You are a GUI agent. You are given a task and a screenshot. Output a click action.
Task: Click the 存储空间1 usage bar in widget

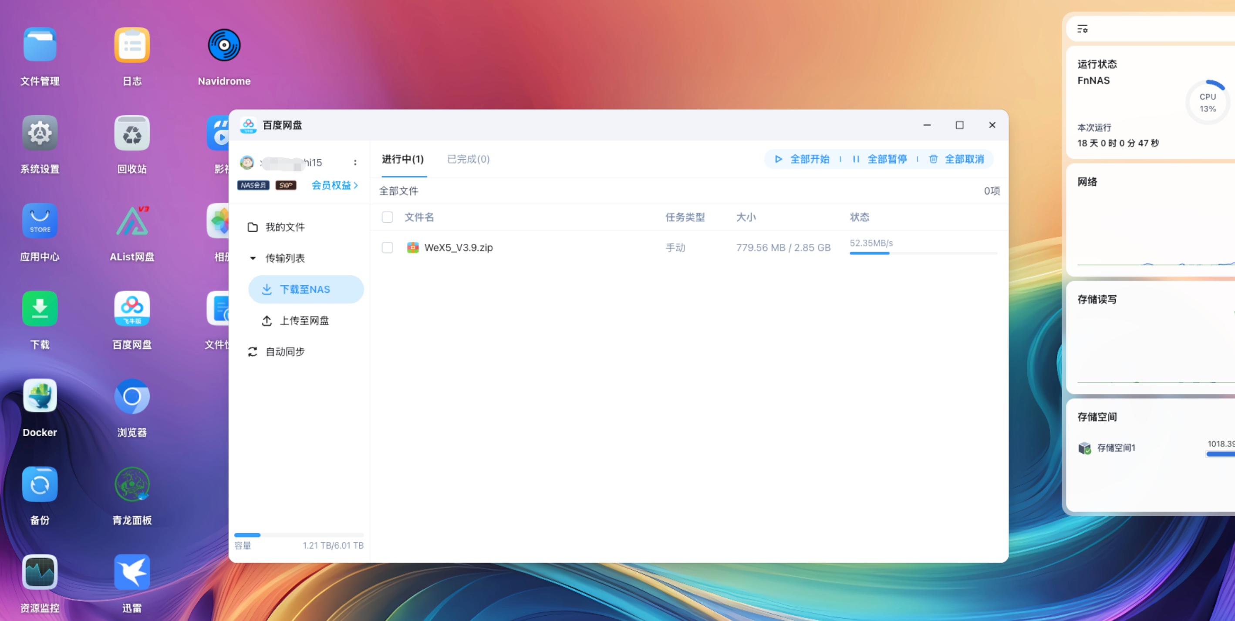pyautogui.click(x=1220, y=454)
